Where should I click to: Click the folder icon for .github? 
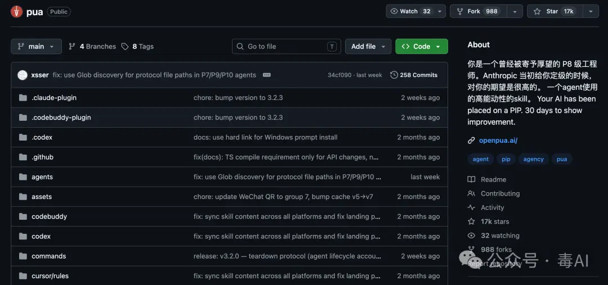click(x=23, y=157)
